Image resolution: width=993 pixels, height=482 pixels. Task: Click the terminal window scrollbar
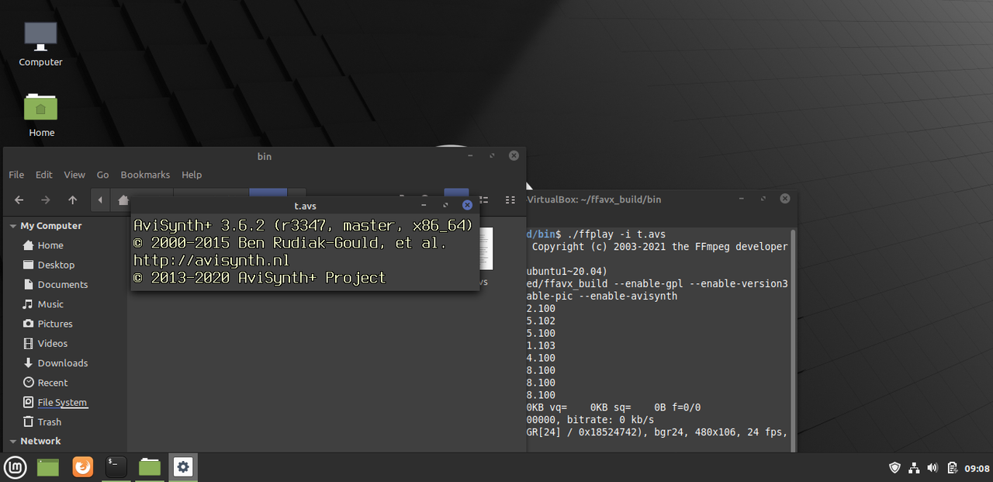(x=792, y=340)
